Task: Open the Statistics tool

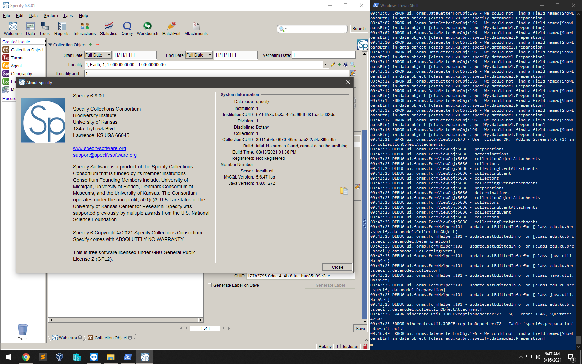Action: (x=108, y=28)
